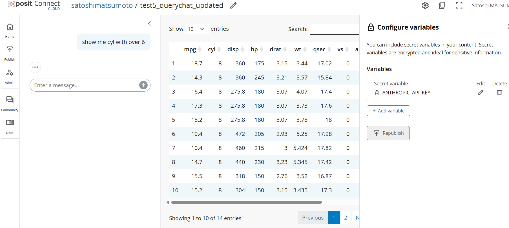The width and height of the screenshot is (509, 228).
Task: Edit the content title with pencil icon
Action: click(233, 5)
